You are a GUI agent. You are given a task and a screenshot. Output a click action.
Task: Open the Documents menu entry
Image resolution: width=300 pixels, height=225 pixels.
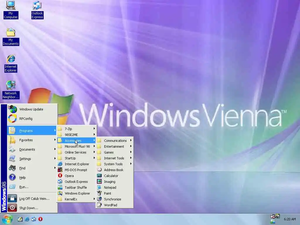pos(32,149)
